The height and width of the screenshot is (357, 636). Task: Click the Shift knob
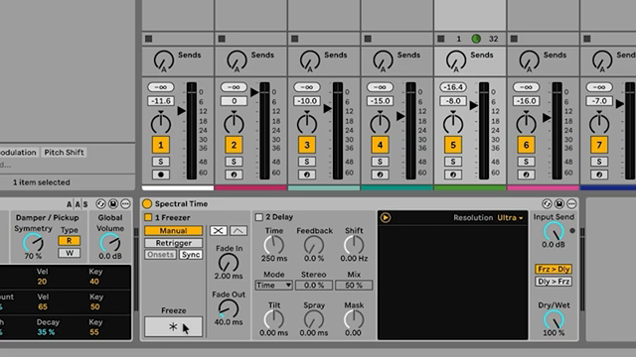[x=354, y=245]
